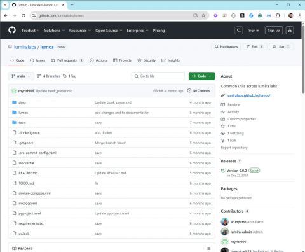This screenshot has height=252, width=305.
Task: Open lumiralabs.github.io/lumos/ link
Action: pyautogui.click(x=248, y=95)
